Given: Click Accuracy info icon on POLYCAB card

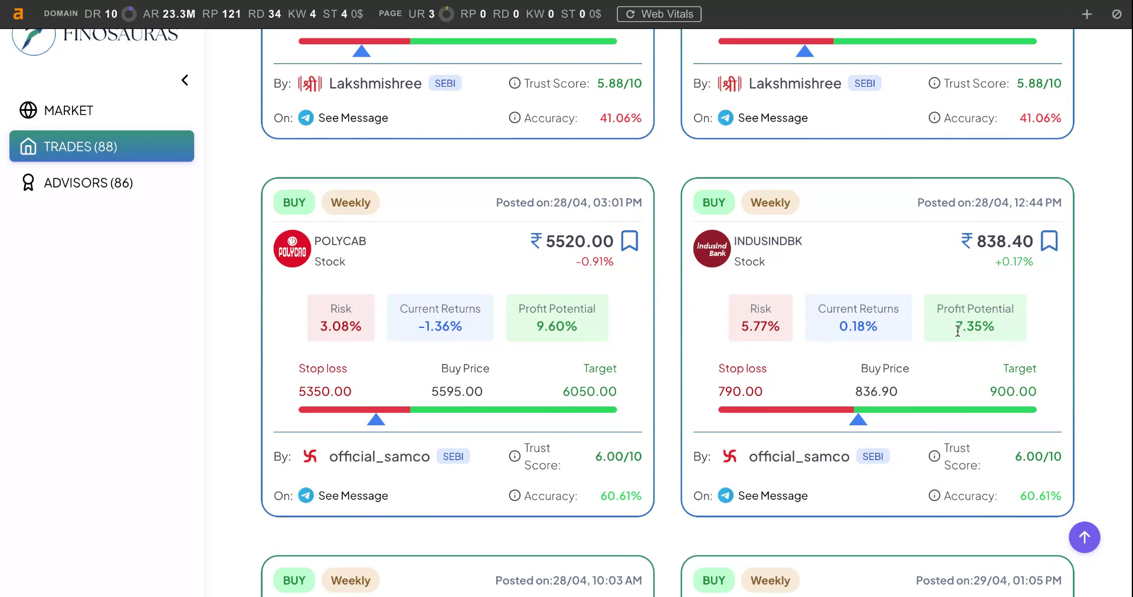Looking at the screenshot, I should tap(515, 496).
